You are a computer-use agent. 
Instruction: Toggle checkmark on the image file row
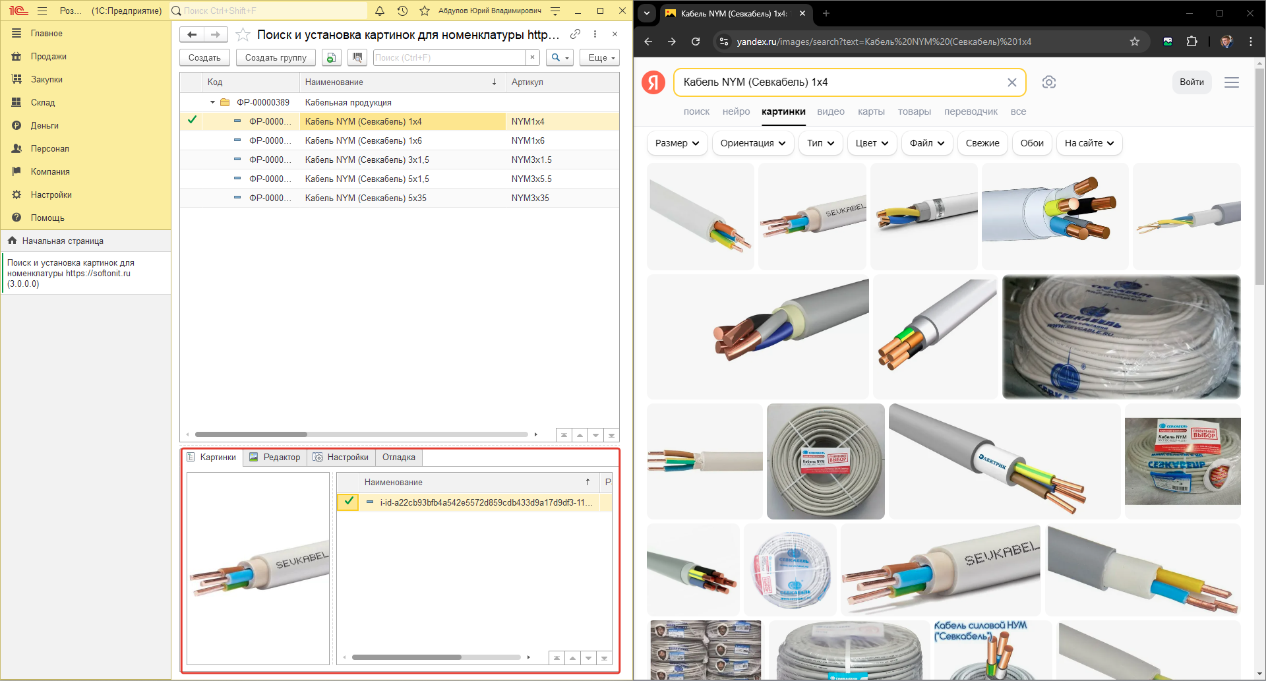coord(348,502)
